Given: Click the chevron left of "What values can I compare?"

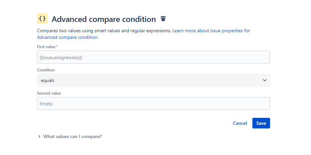Looking at the screenshot, I should (39, 136).
